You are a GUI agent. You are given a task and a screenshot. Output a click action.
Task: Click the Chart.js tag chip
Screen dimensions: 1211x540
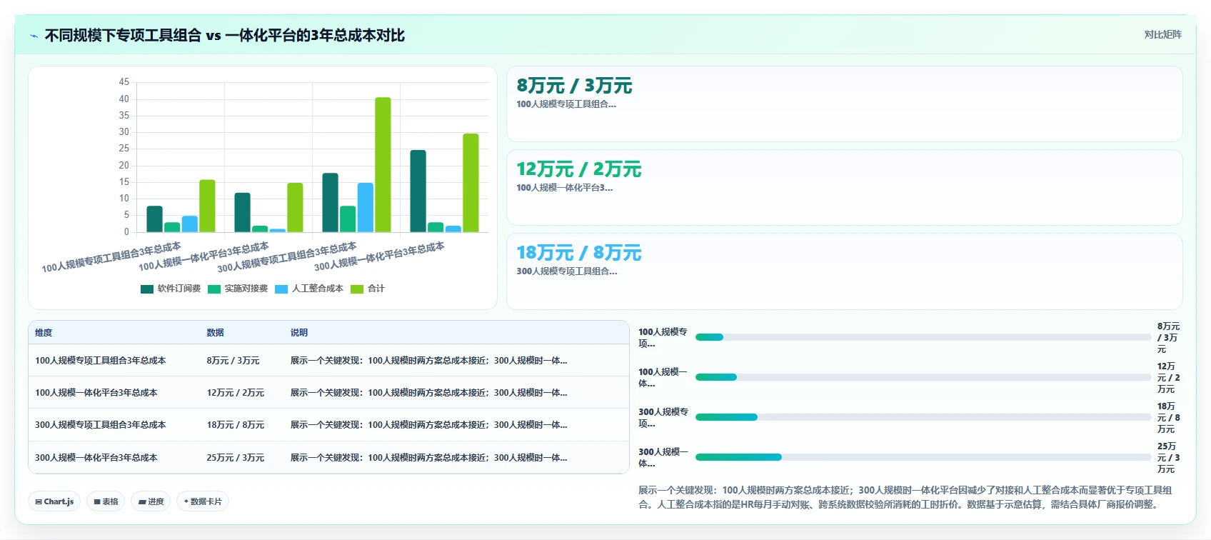coord(55,501)
